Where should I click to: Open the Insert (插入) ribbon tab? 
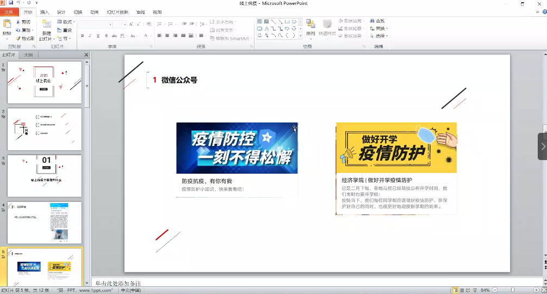point(45,12)
